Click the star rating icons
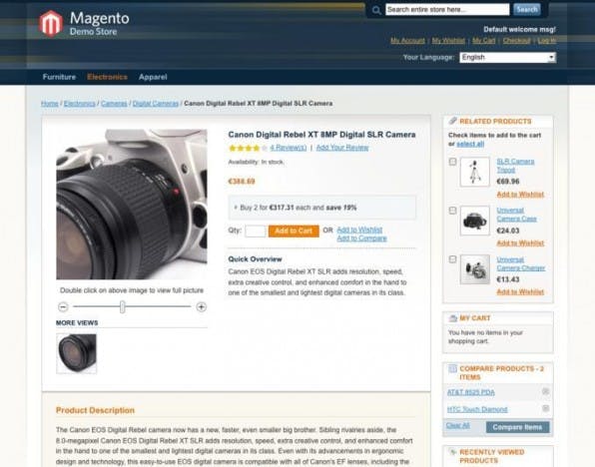Image resolution: width=595 pixels, height=467 pixels. pos(248,148)
